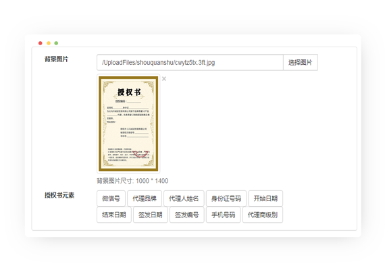Add the 身份证号码 element

(x=226, y=198)
